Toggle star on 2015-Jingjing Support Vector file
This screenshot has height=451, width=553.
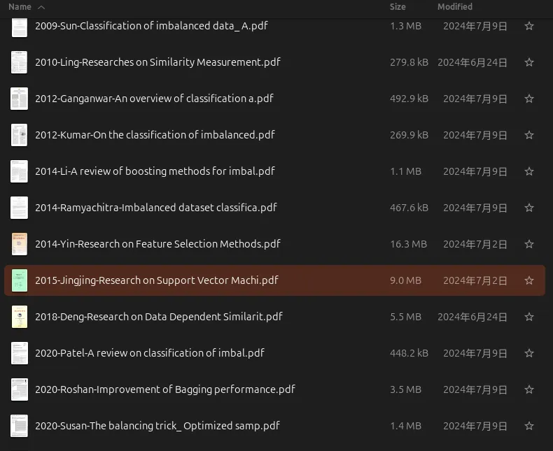[x=529, y=280]
